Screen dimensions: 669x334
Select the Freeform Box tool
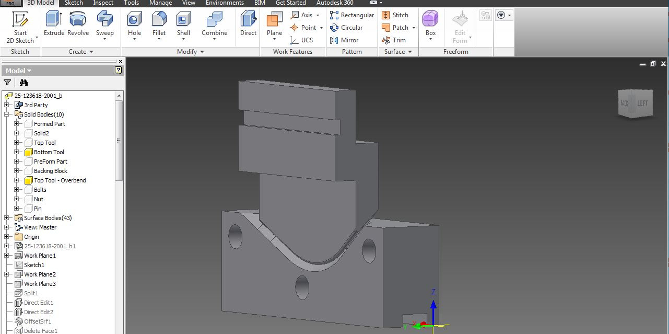pos(430,24)
